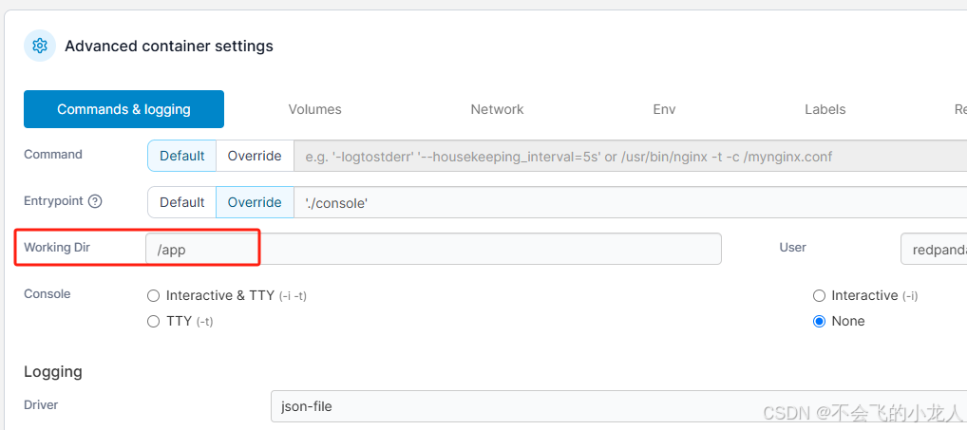Open the logging Driver dropdown json-file

pyautogui.click(x=618, y=406)
